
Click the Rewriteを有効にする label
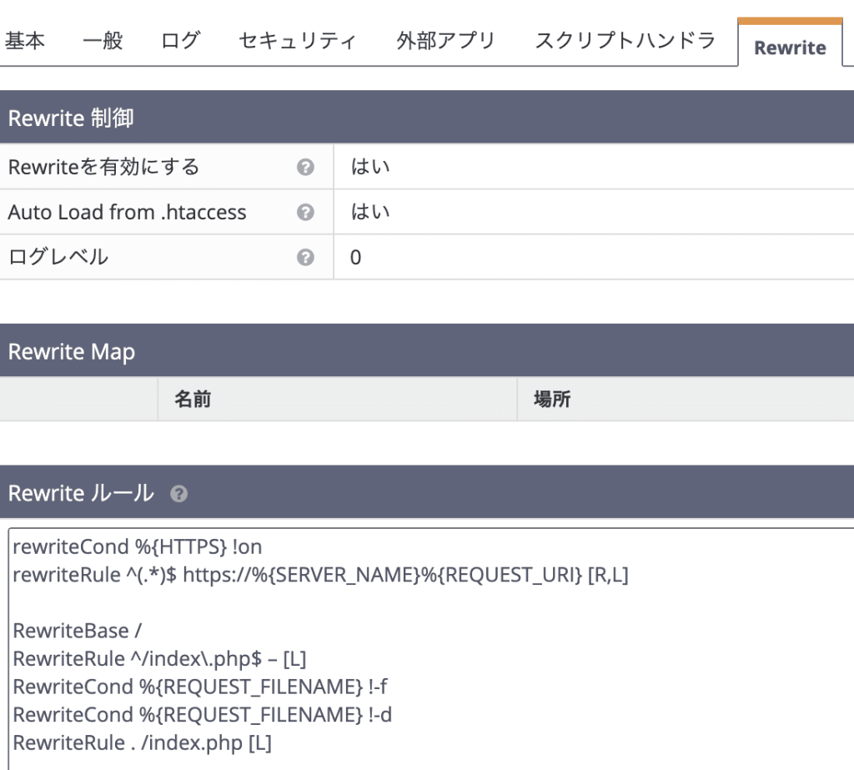pyautogui.click(x=104, y=167)
